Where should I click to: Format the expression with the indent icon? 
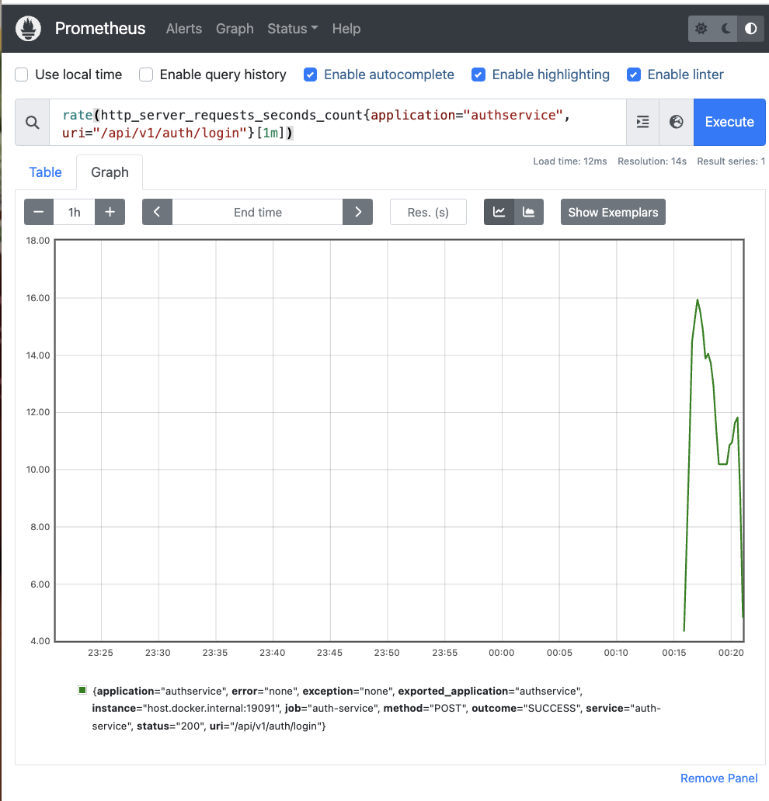[x=642, y=122]
